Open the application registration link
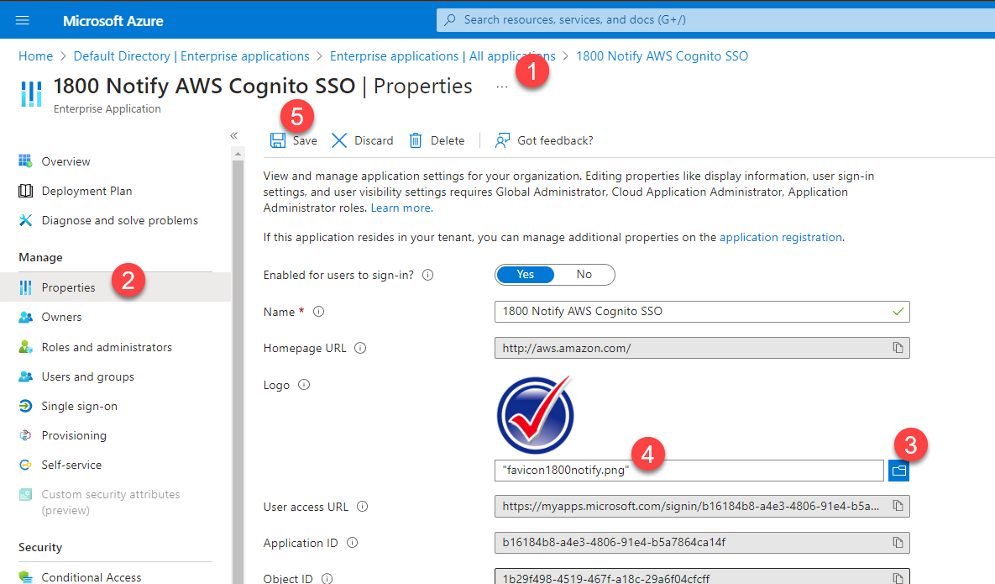The width and height of the screenshot is (995, 584). click(x=781, y=238)
